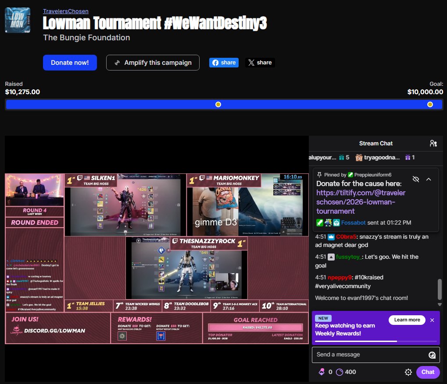
Task: Click the Bungie Foundation cause name
Action: pos(86,38)
